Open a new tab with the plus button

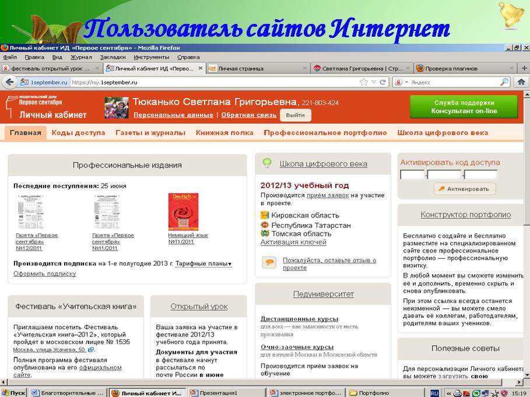[x=524, y=68]
